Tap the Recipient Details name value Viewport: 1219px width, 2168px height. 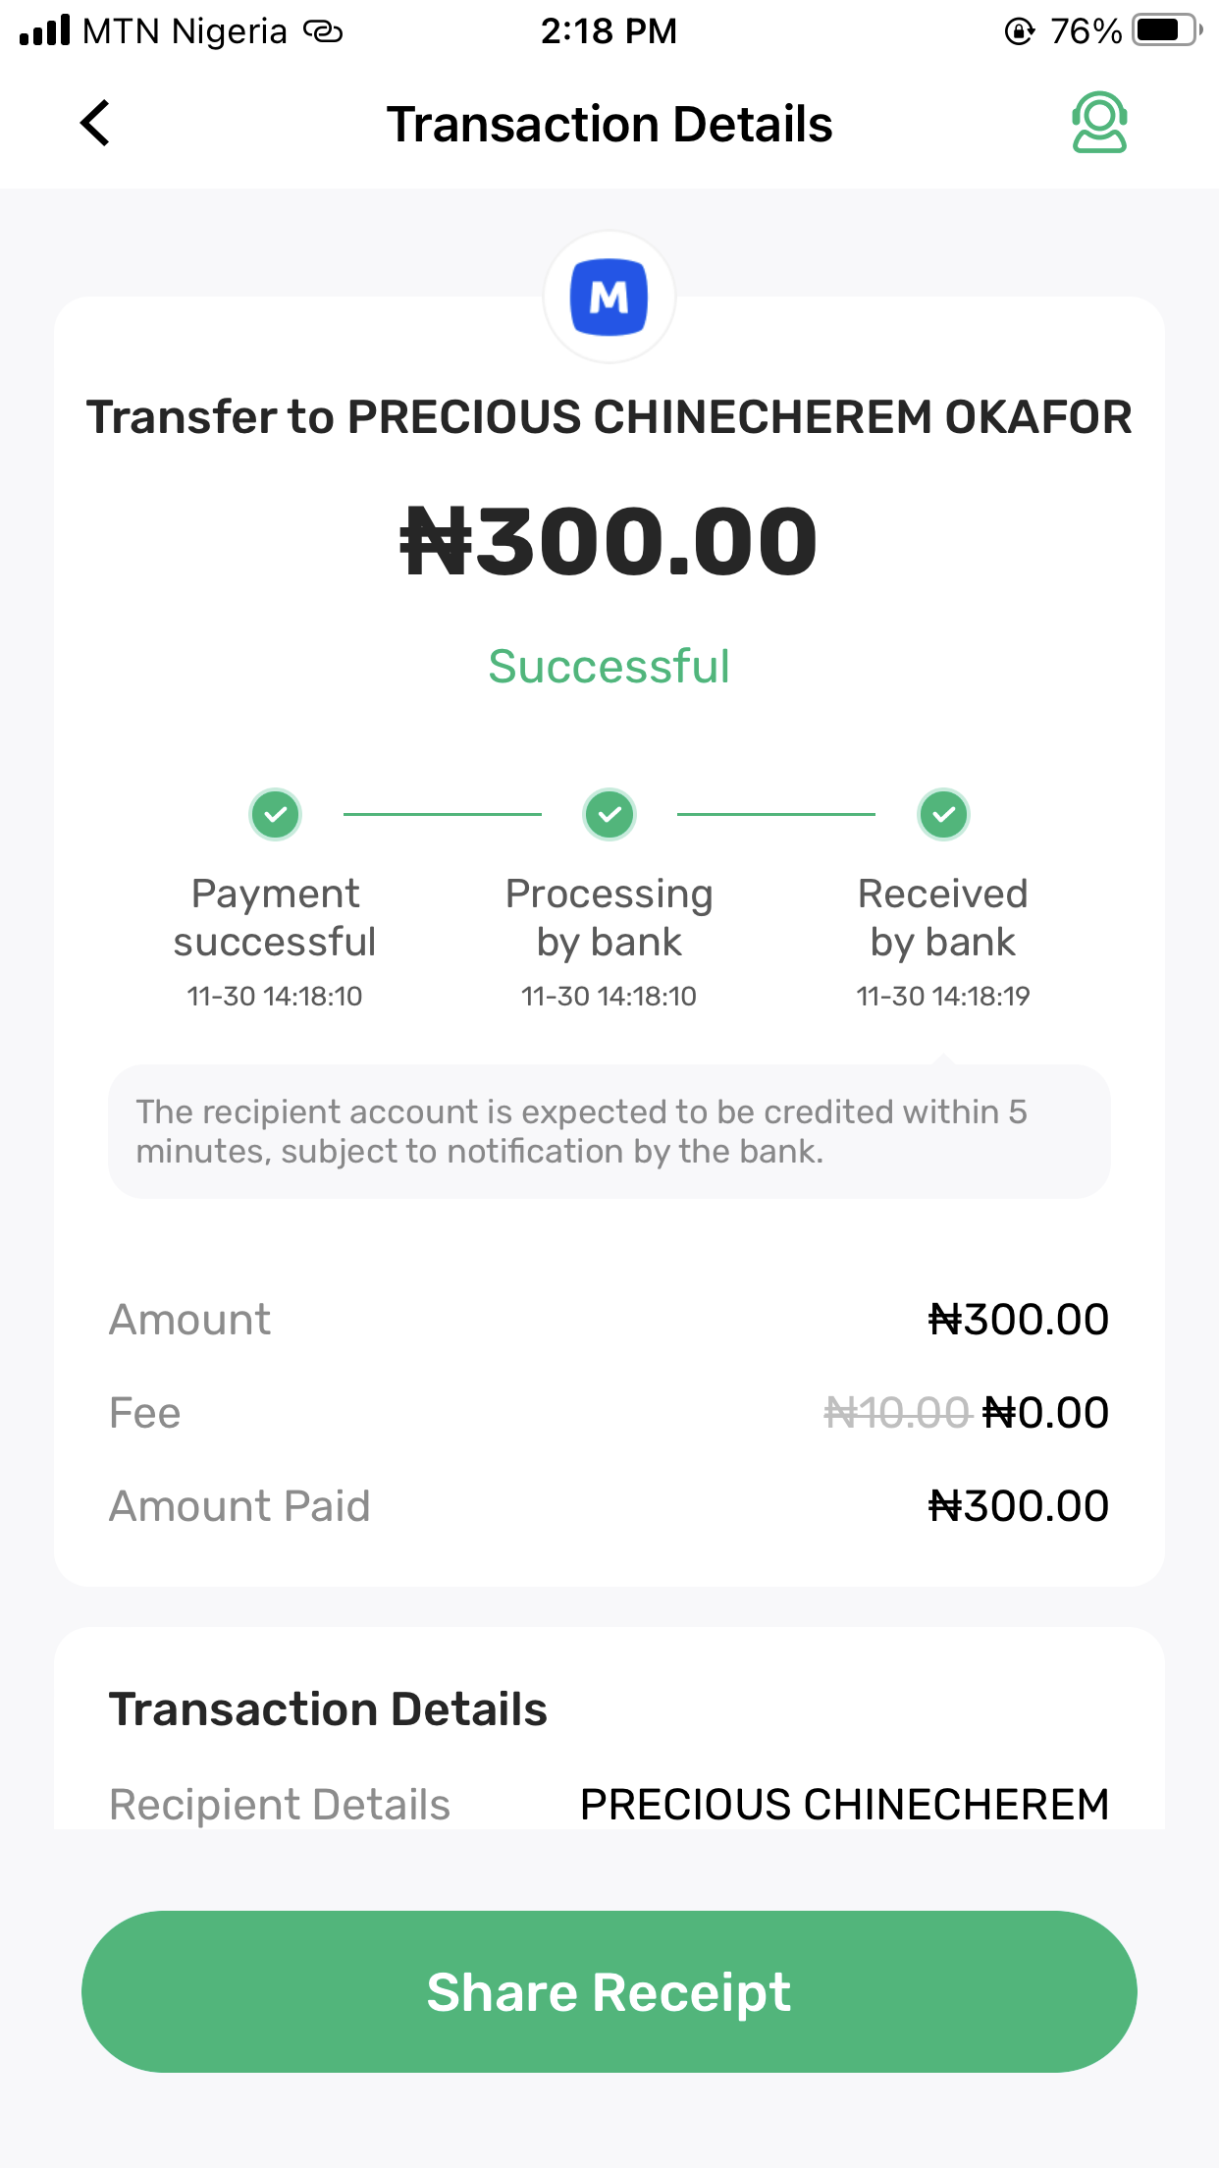(x=844, y=1805)
